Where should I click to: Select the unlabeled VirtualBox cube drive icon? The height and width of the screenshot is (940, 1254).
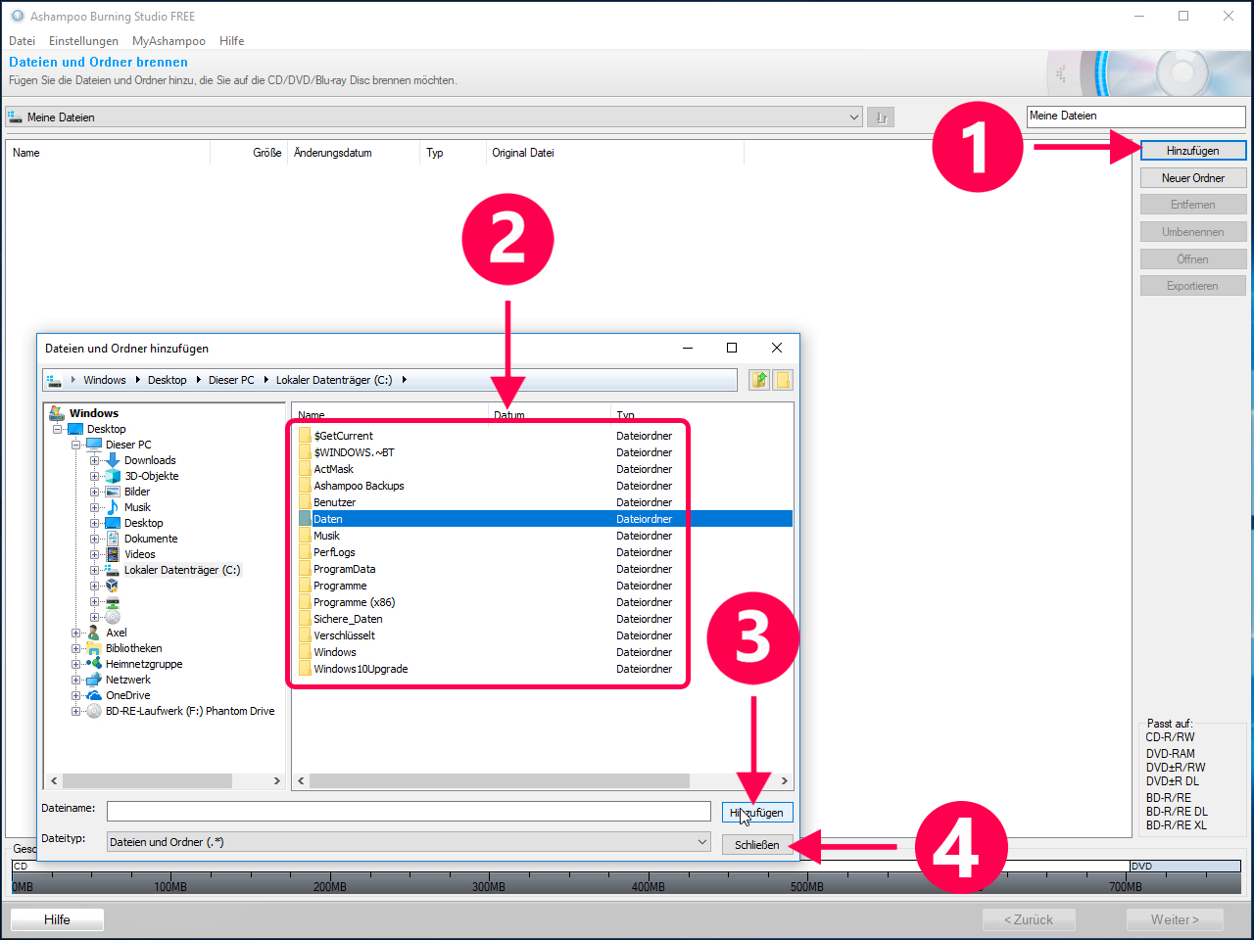coord(113,586)
